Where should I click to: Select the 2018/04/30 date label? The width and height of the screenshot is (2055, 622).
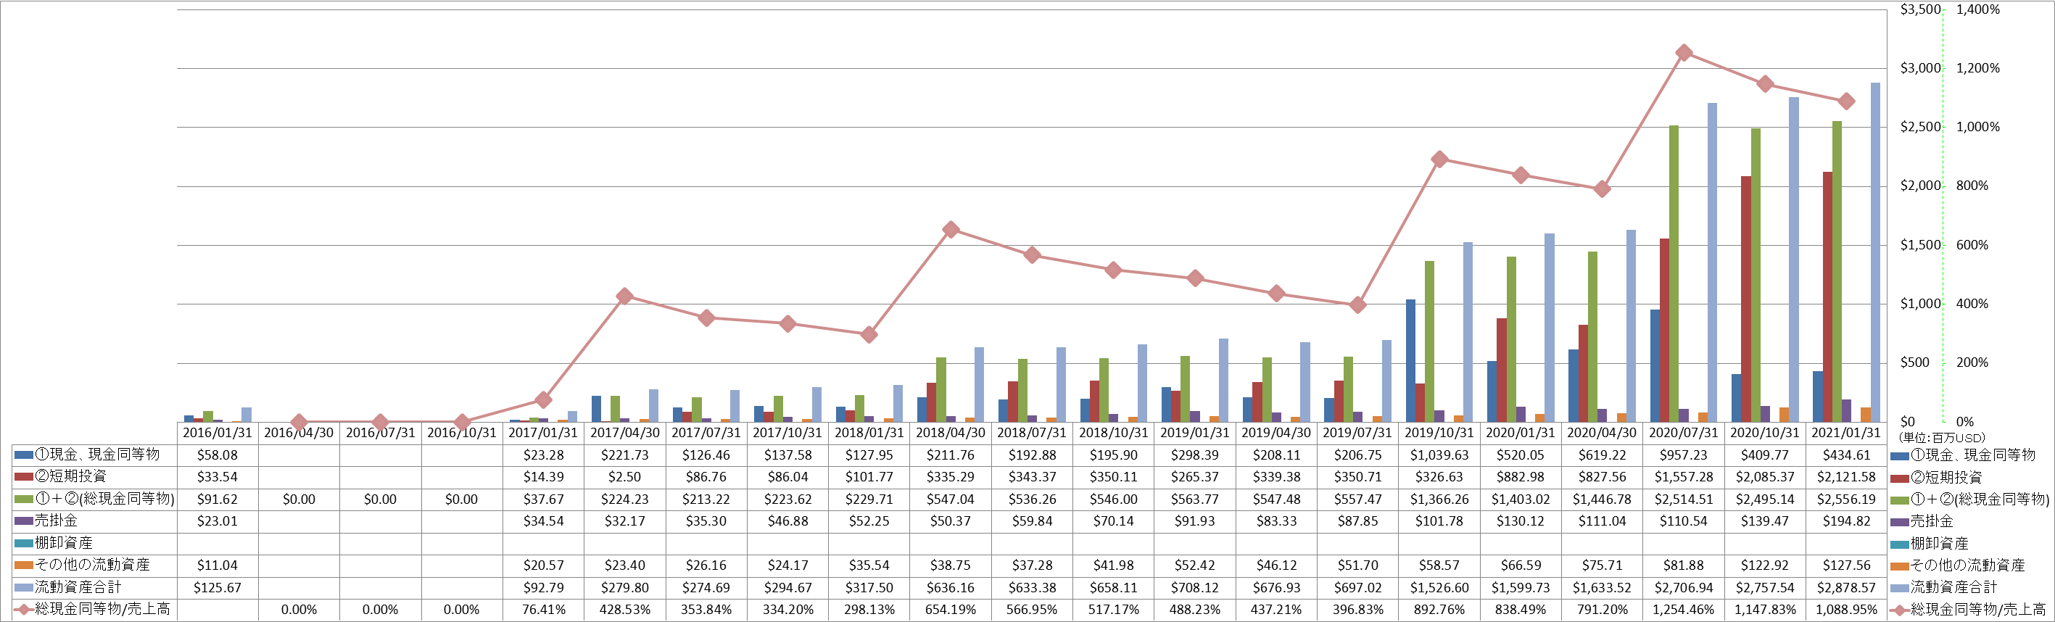[x=950, y=433]
